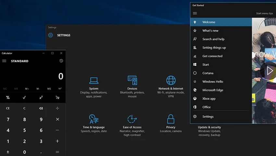Select Office in Get Started sidebar
Viewport: 276px width, 156px height.
tap(221, 107)
